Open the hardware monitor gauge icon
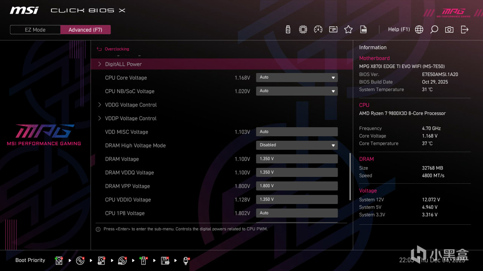 (318, 29)
